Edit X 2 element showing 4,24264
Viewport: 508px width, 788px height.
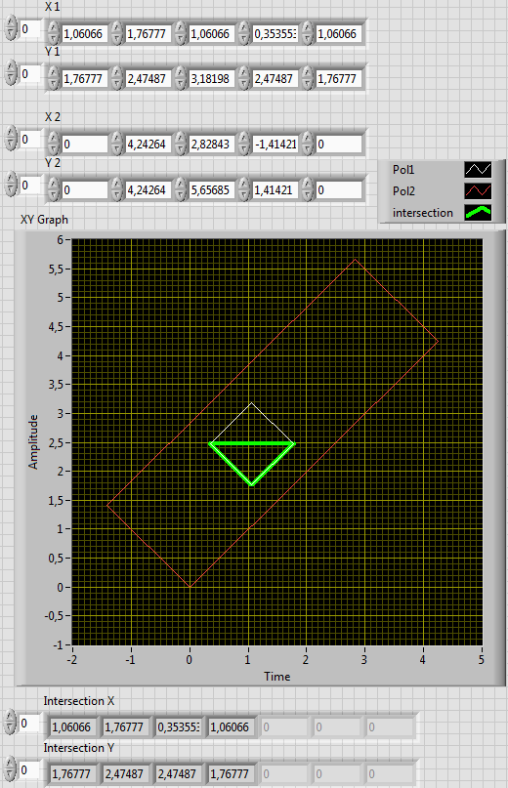click(148, 145)
